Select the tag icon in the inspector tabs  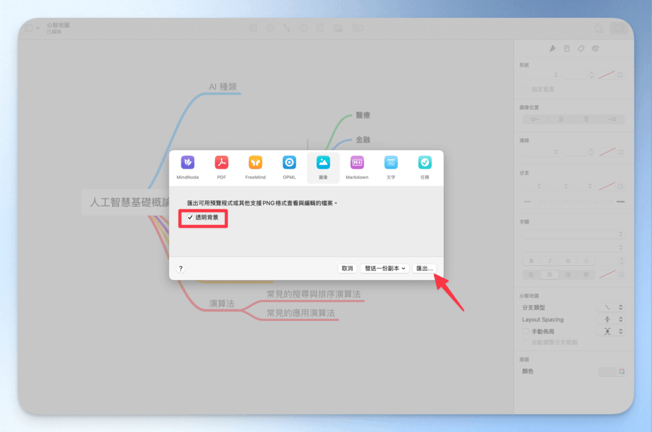click(580, 48)
